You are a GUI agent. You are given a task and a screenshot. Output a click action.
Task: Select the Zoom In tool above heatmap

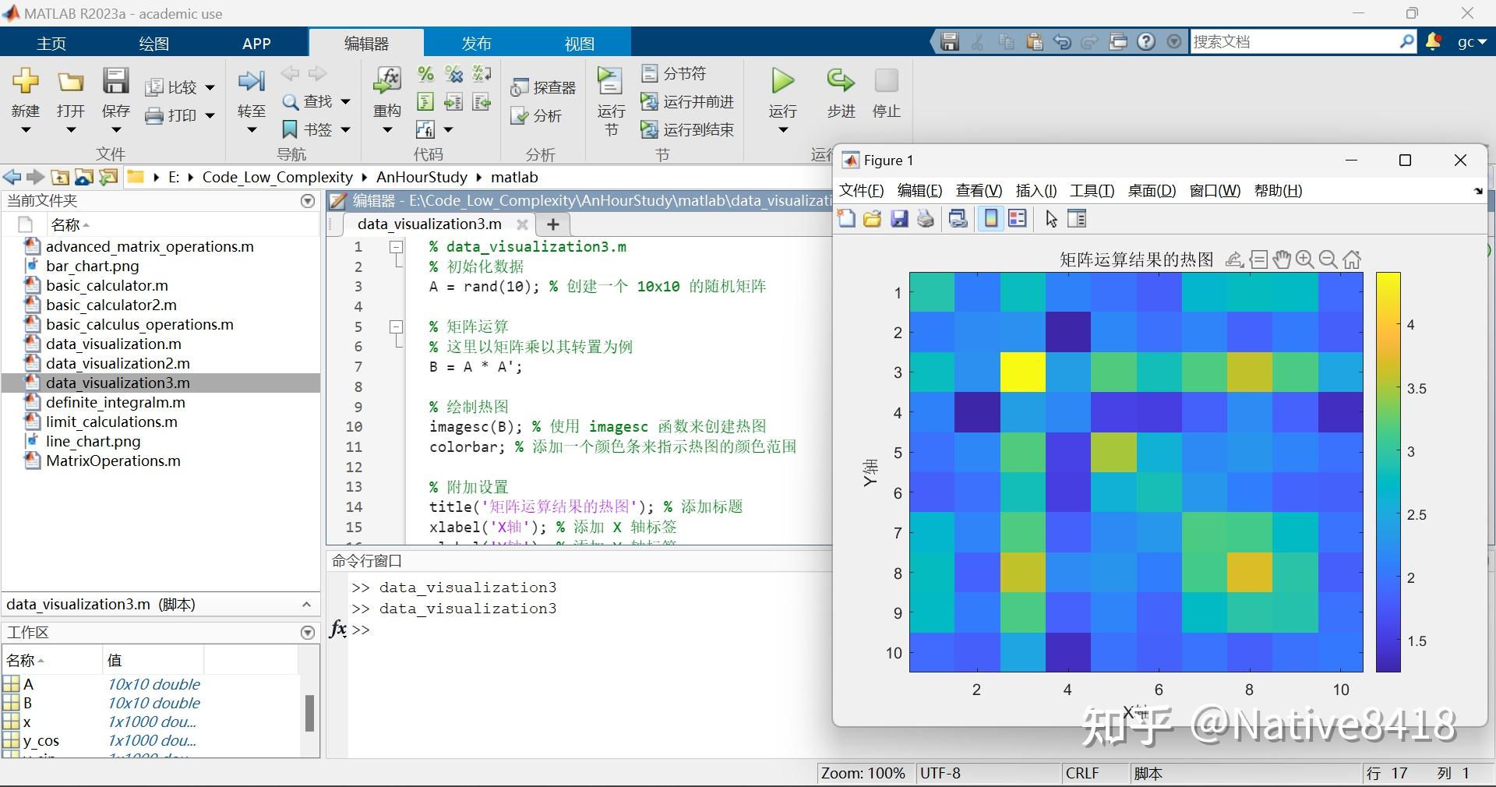pyautogui.click(x=1305, y=259)
